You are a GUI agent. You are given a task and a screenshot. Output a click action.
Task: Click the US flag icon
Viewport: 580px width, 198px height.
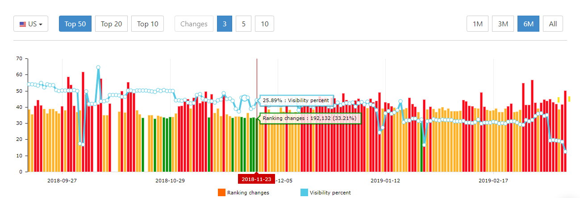[23, 24]
